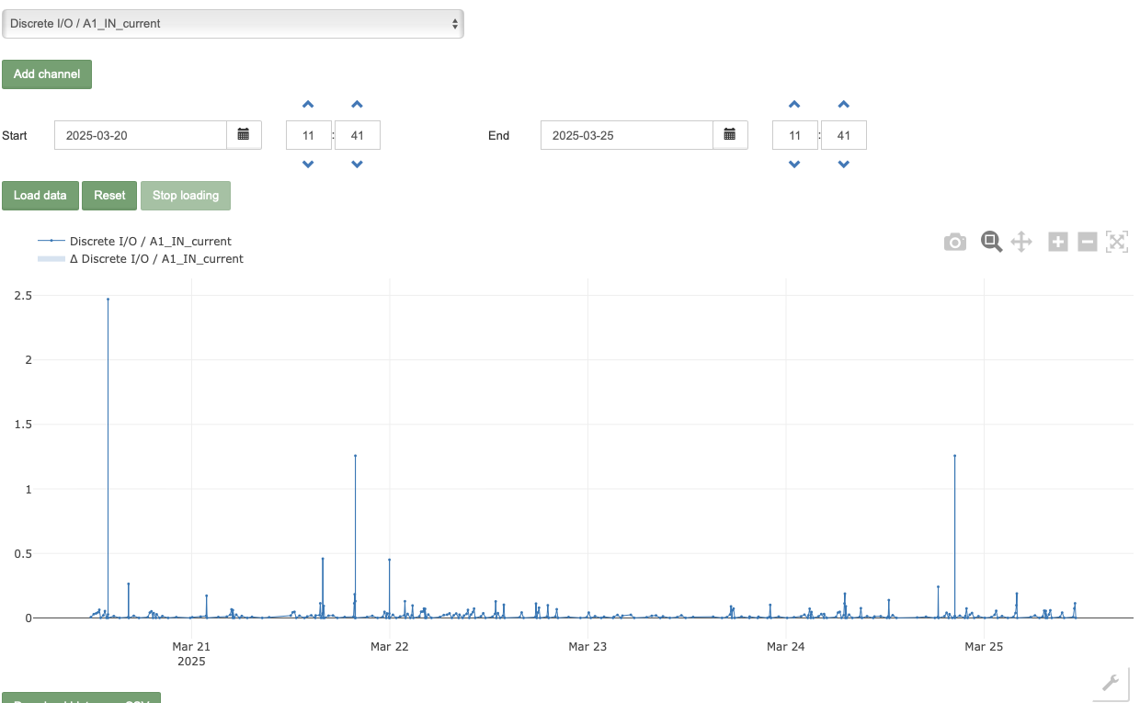
Task: Click the Start date input field
Action: [141, 135]
